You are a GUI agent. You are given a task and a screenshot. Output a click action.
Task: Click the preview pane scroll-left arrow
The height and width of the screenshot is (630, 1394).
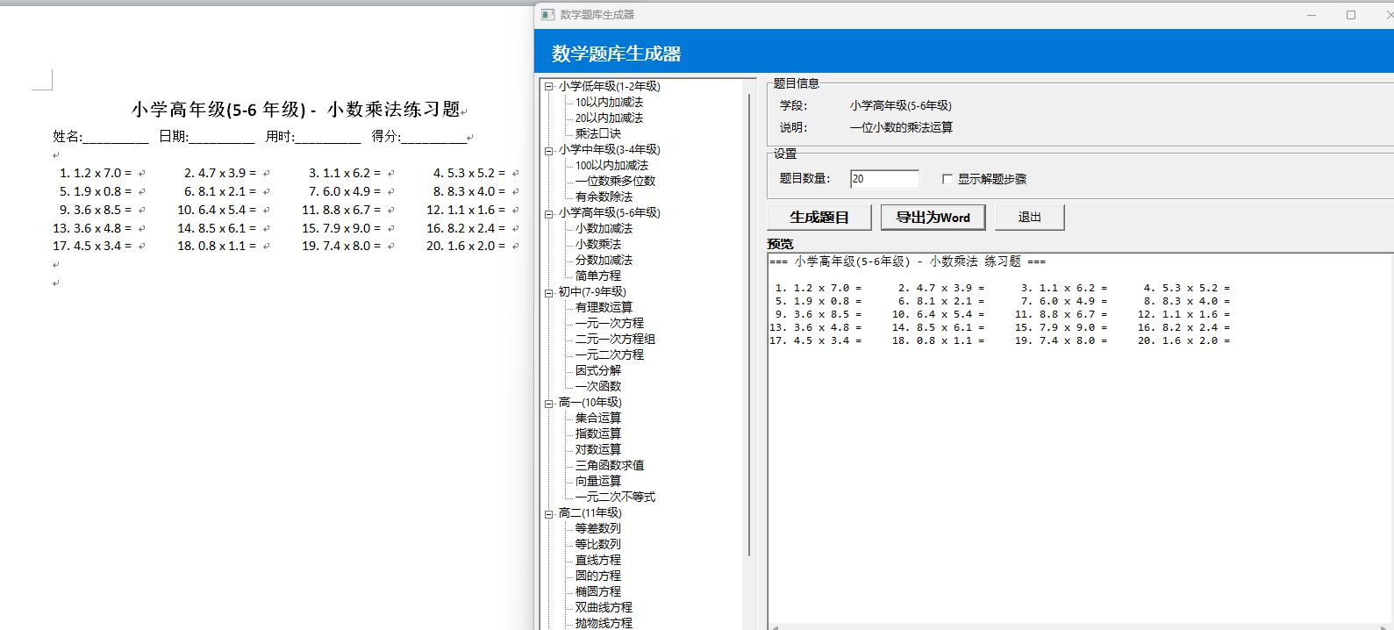[x=774, y=626]
